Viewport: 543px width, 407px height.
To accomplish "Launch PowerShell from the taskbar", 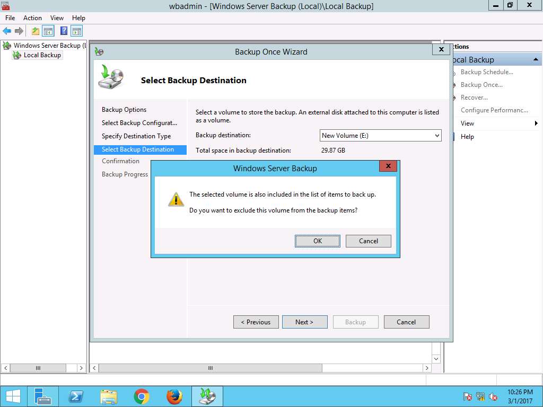I will (x=75, y=396).
